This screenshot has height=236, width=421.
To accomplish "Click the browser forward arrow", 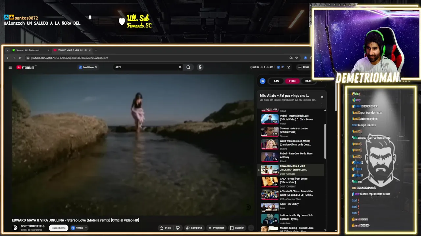I will point(14,58).
